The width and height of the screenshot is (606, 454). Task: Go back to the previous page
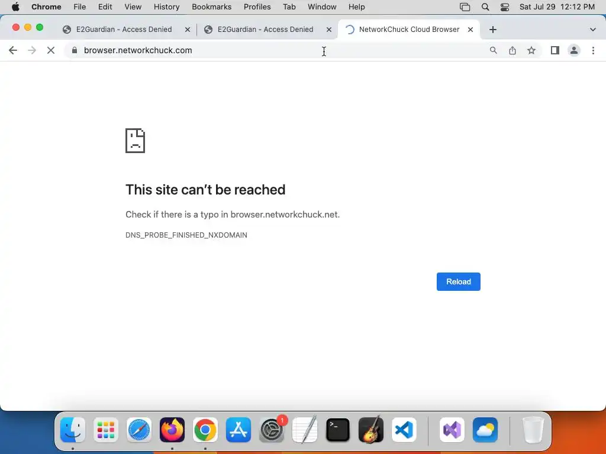13,50
